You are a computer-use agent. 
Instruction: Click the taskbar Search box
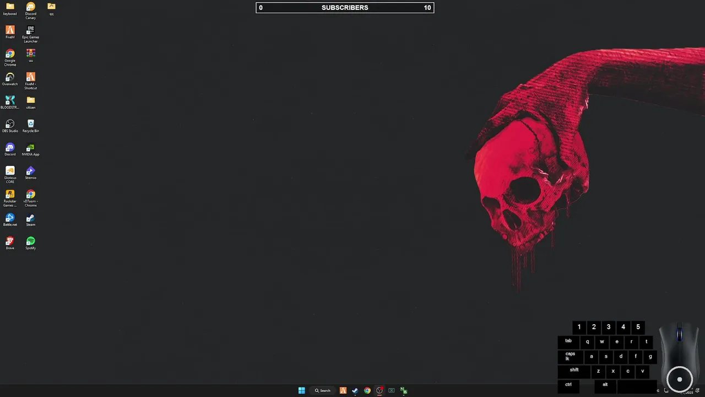point(323,390)
